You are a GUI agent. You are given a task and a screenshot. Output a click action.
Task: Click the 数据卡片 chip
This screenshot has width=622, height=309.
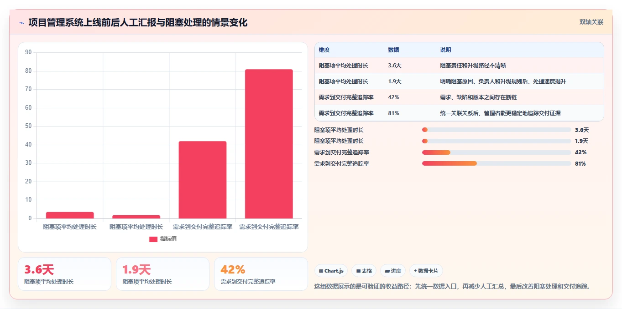coord(426,271)
